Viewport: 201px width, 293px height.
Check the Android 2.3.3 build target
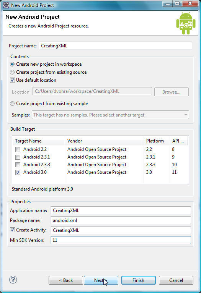18,165
